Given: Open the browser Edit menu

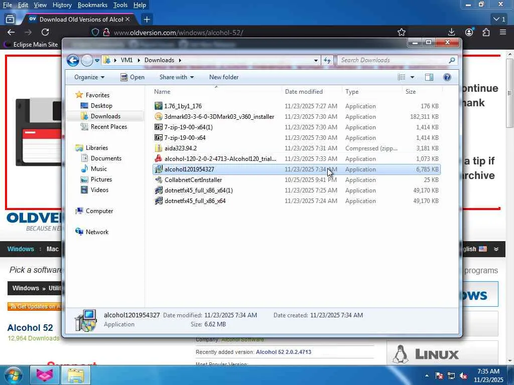Looking at the screenshot, I should click(x=23, y=5).
